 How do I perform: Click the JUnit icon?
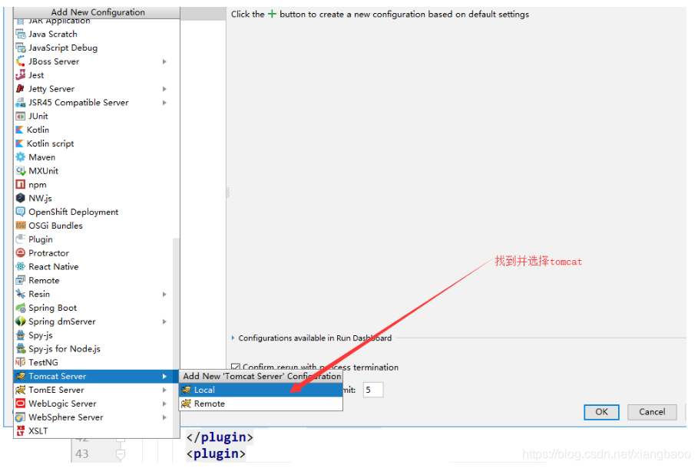pyautogui.click(x=21, y=117)
